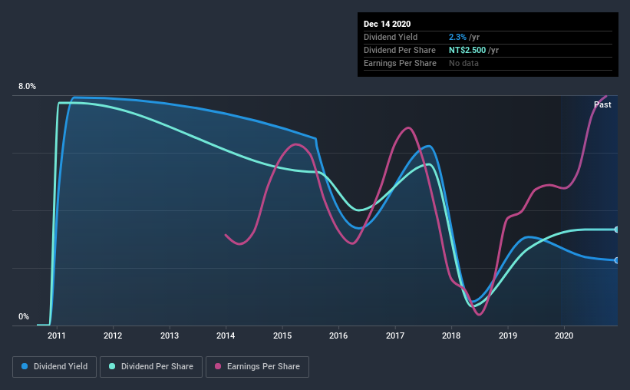Click the 2013 x-axis label

pyautogui.click(x=170, y=335)
